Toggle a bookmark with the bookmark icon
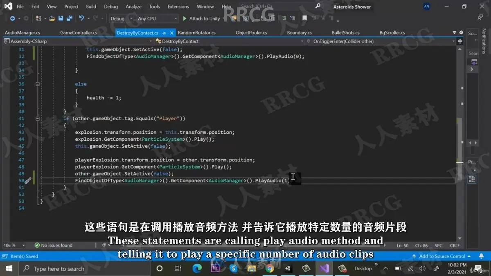The image size is (491, 276). [x=304, y=18]
